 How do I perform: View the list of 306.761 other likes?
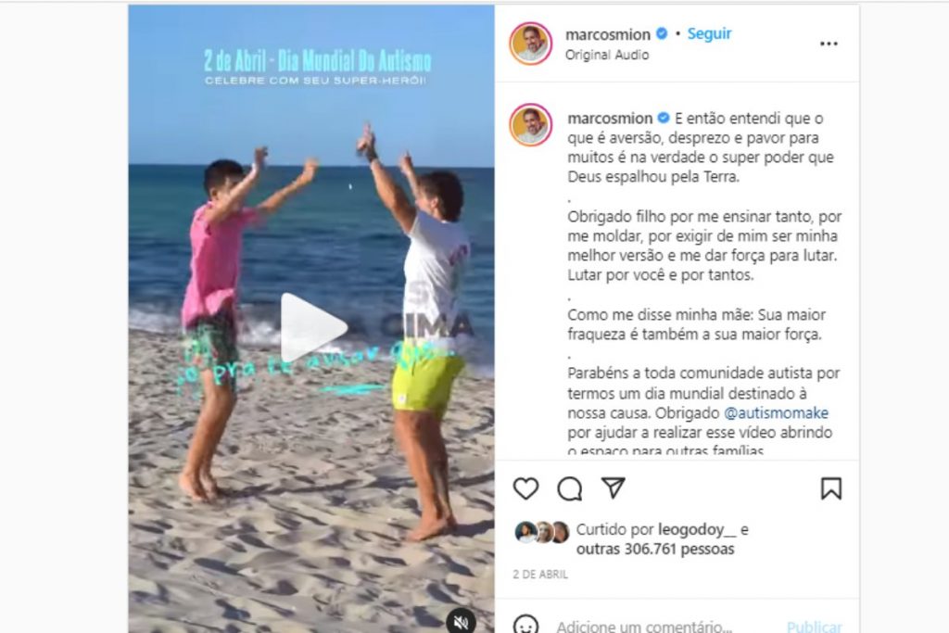[x=655, y=549]
